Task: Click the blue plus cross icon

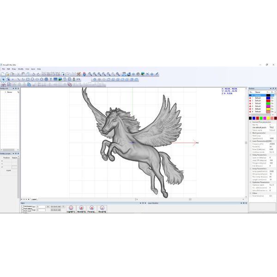Action: point(152,74)
